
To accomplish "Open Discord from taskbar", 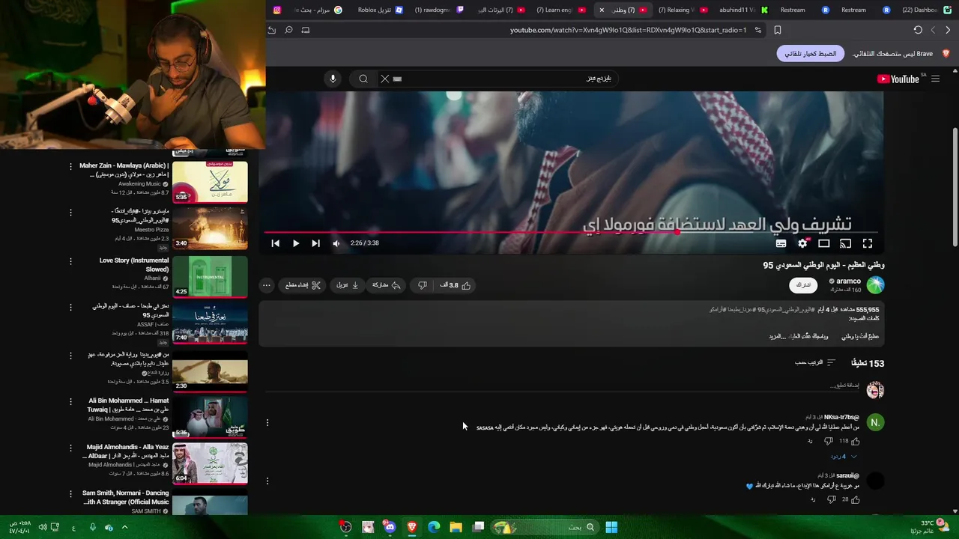I will click(390, 527).
